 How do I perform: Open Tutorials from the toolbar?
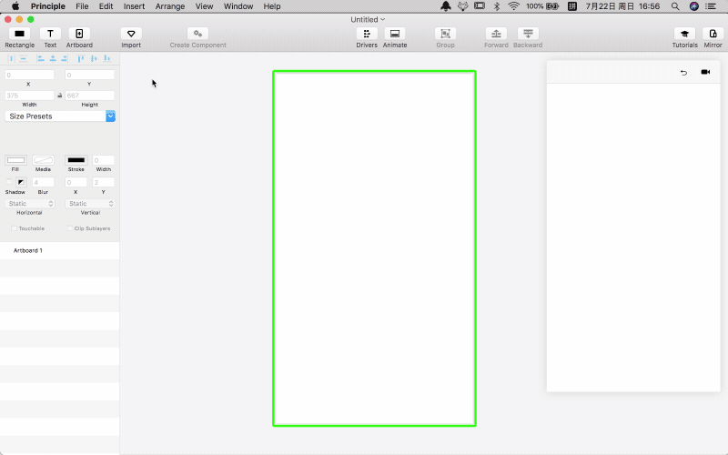click(684, 34)
